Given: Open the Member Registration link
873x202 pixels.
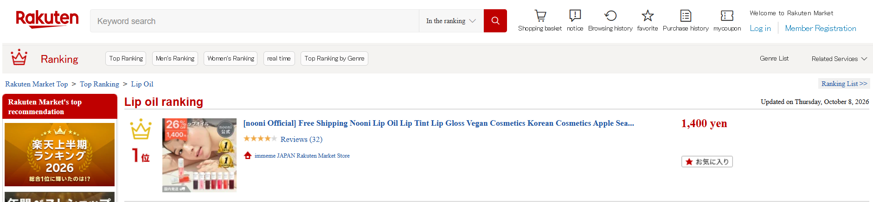Looking at the screenshot, I should click(x=821, y=28).
